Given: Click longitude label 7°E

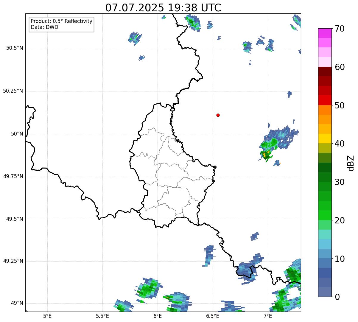Looking at the screenshot, I should coord(268,316).
